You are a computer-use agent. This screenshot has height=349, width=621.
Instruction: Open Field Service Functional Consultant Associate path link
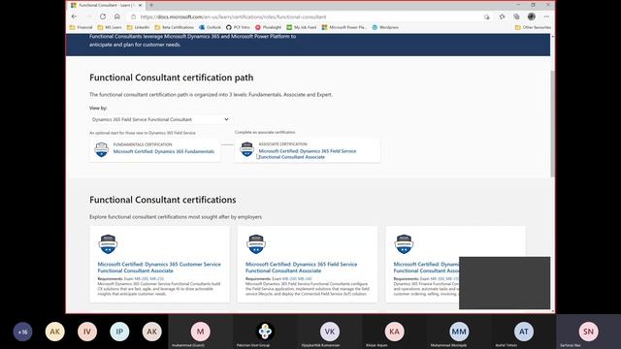coord(308,154)
